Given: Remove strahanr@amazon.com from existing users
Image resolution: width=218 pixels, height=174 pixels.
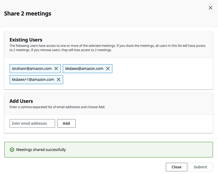Looking at the screenshot, I should pyautogui.click(x=56, y=69).
